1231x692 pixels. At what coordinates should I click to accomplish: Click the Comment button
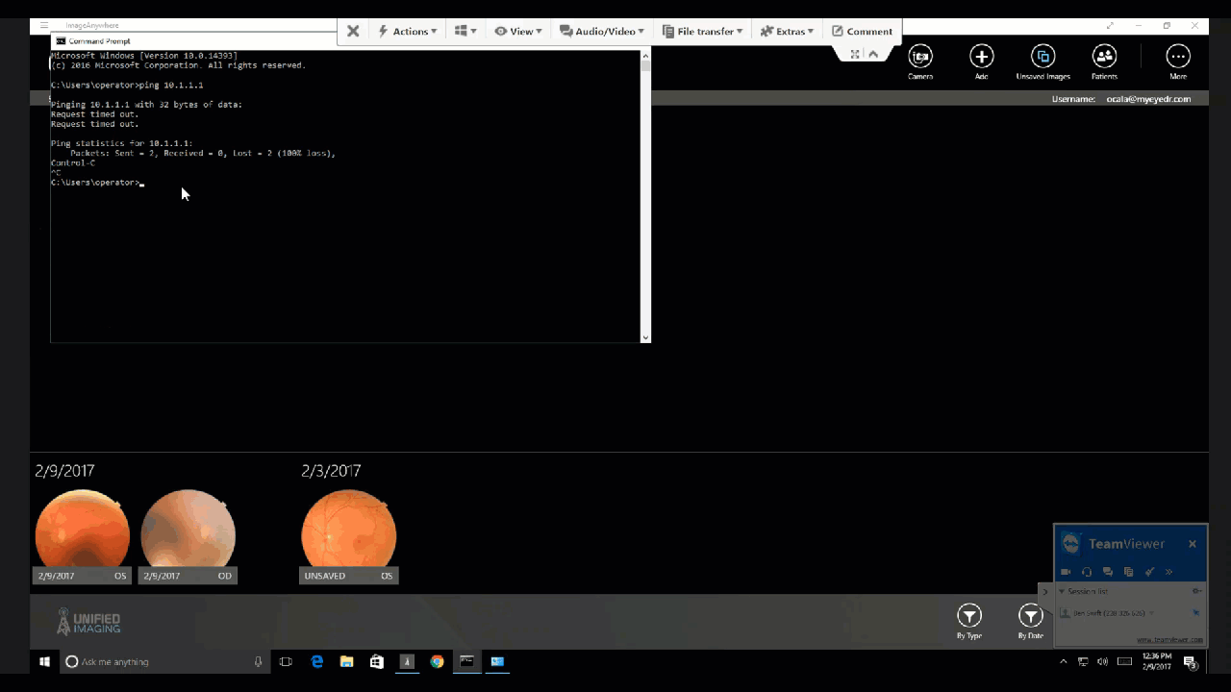coord(862,31)
